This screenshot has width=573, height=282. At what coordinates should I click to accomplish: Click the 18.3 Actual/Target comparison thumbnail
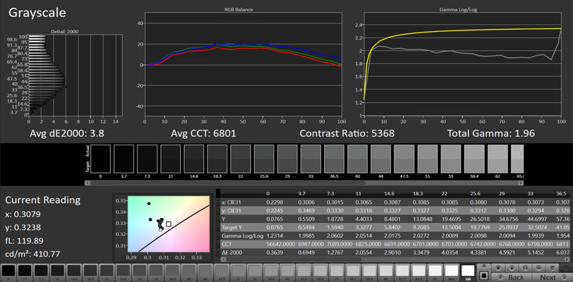[x=217, y=159]
